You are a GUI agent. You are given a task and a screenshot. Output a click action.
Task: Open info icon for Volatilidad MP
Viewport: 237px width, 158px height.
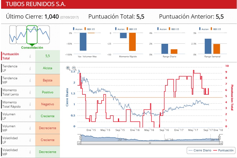pyautogui.click(x=30, y=152)
